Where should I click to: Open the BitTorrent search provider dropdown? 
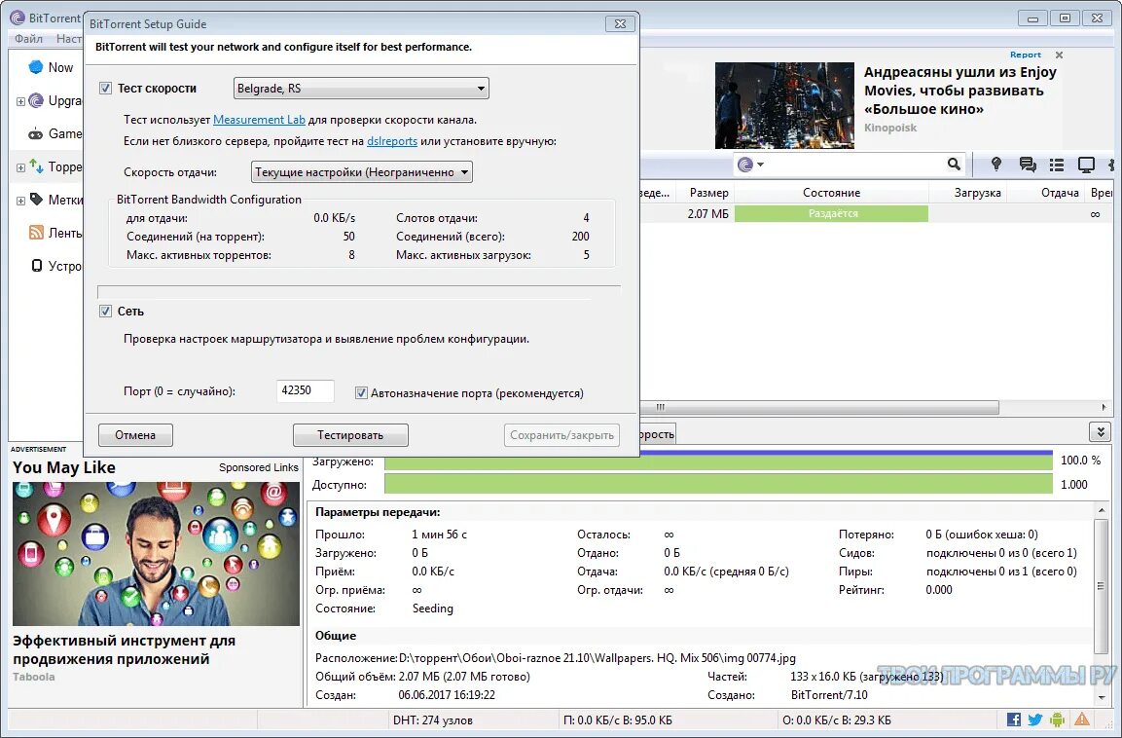coord(750,165)
